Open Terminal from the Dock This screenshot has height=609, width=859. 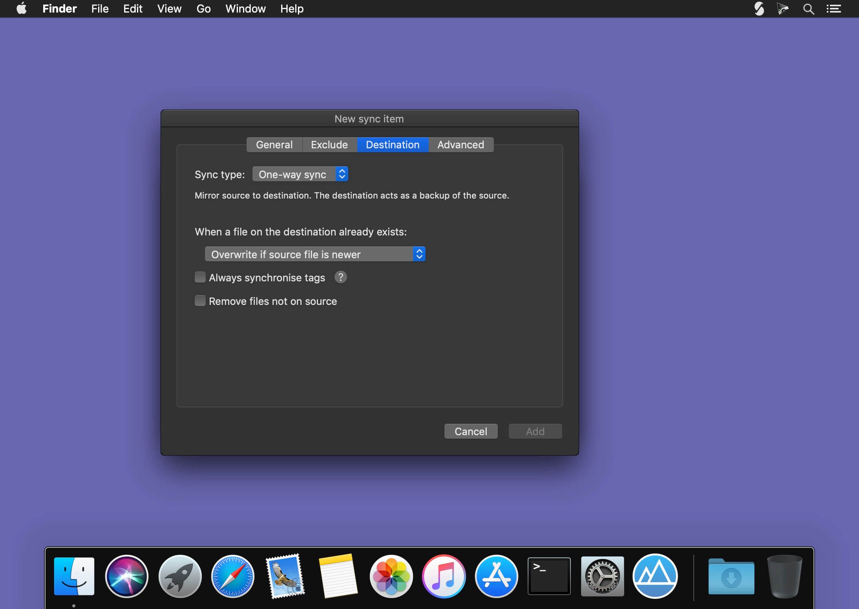(548, 576)
